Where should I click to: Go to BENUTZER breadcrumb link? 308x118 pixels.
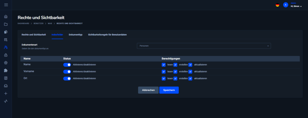38,23
